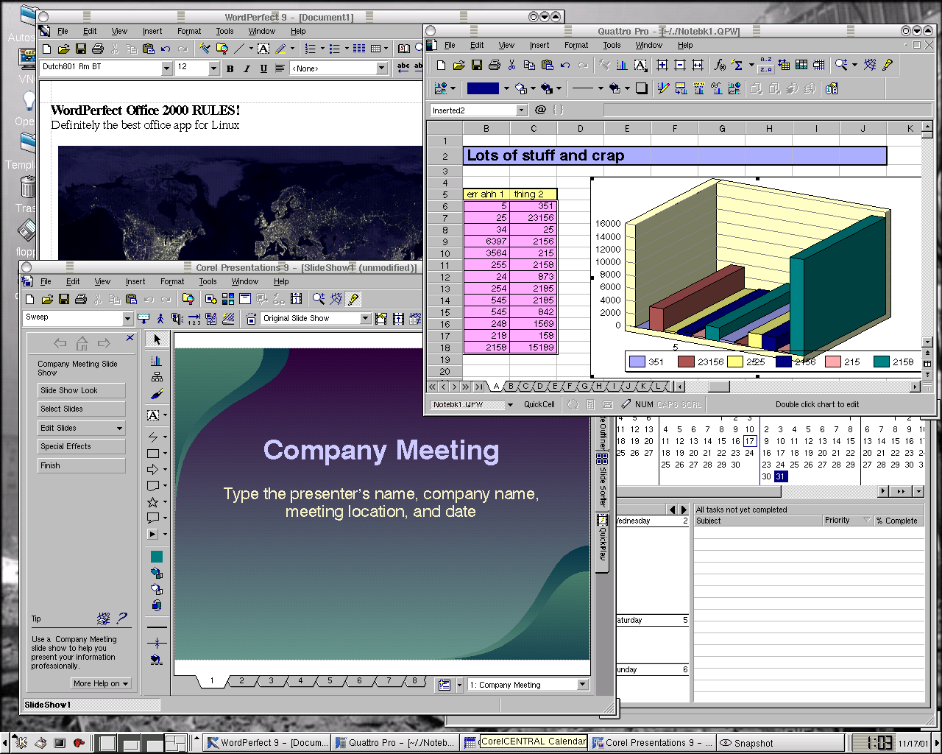Image resolution: width=942 pixels, height=754 pixels.
Task: Click Presentations New Slide icon
Action: coord(211,299)
